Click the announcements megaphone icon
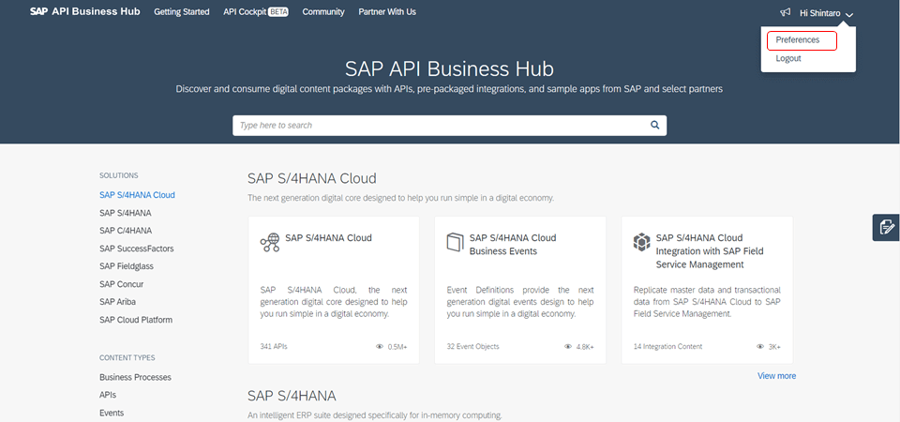 [x=785, y=12]
